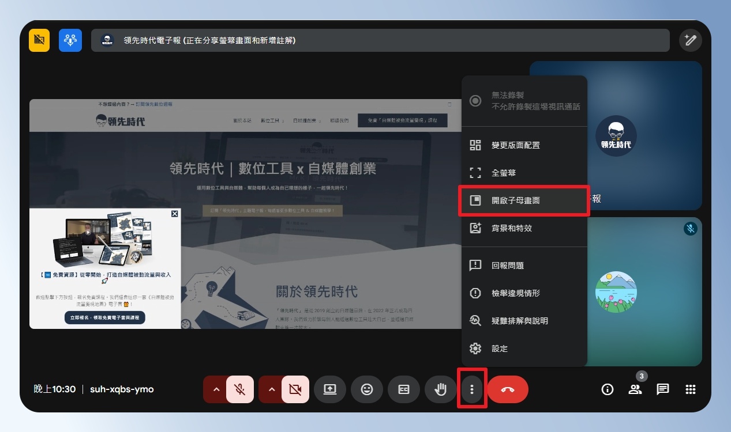731x432 pixels.
Task: Click the 領先時代 website logo
Action: (x=120, y=121)
